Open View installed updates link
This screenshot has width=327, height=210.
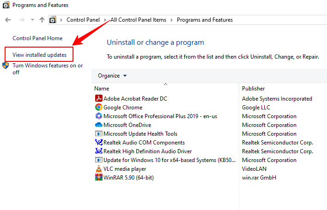click(x=39, y=55)
